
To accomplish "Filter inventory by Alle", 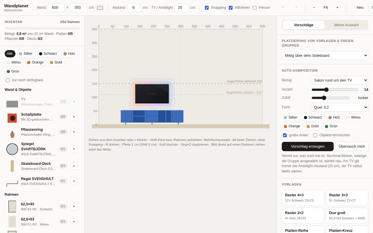I will 10,54.
